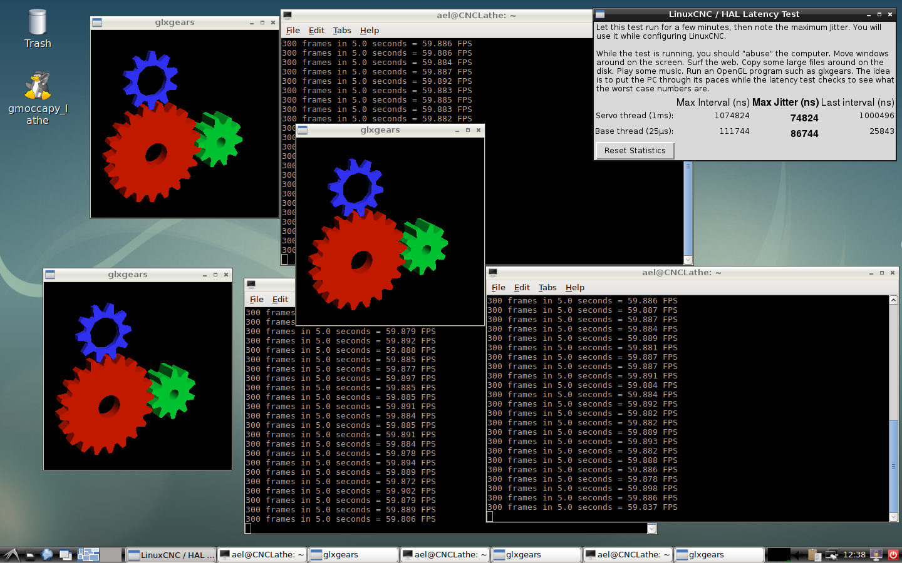Click terminal line reading 59.881 FPS
902x563 pixels.
click(583, 348)
